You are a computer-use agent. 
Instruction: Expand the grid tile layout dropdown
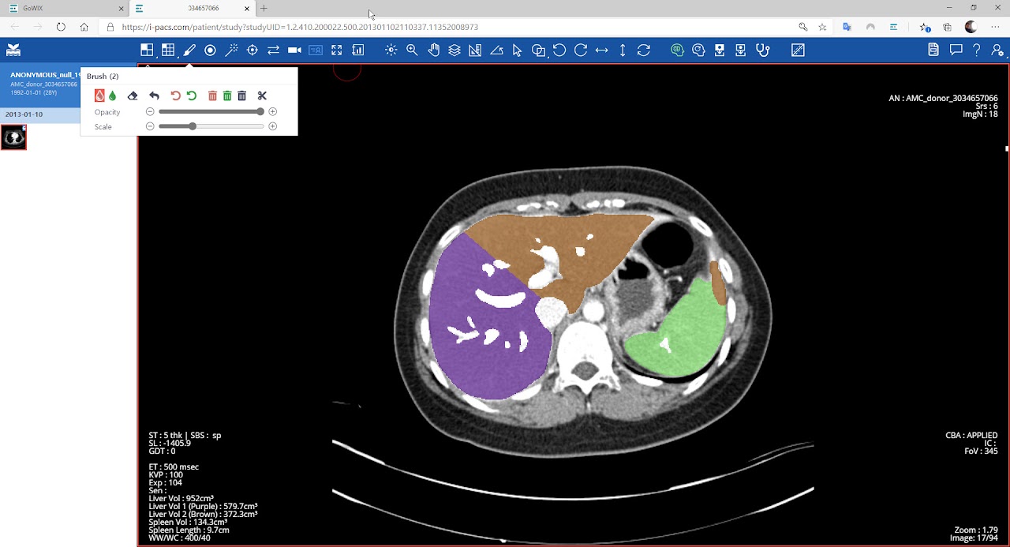(168, 51)
